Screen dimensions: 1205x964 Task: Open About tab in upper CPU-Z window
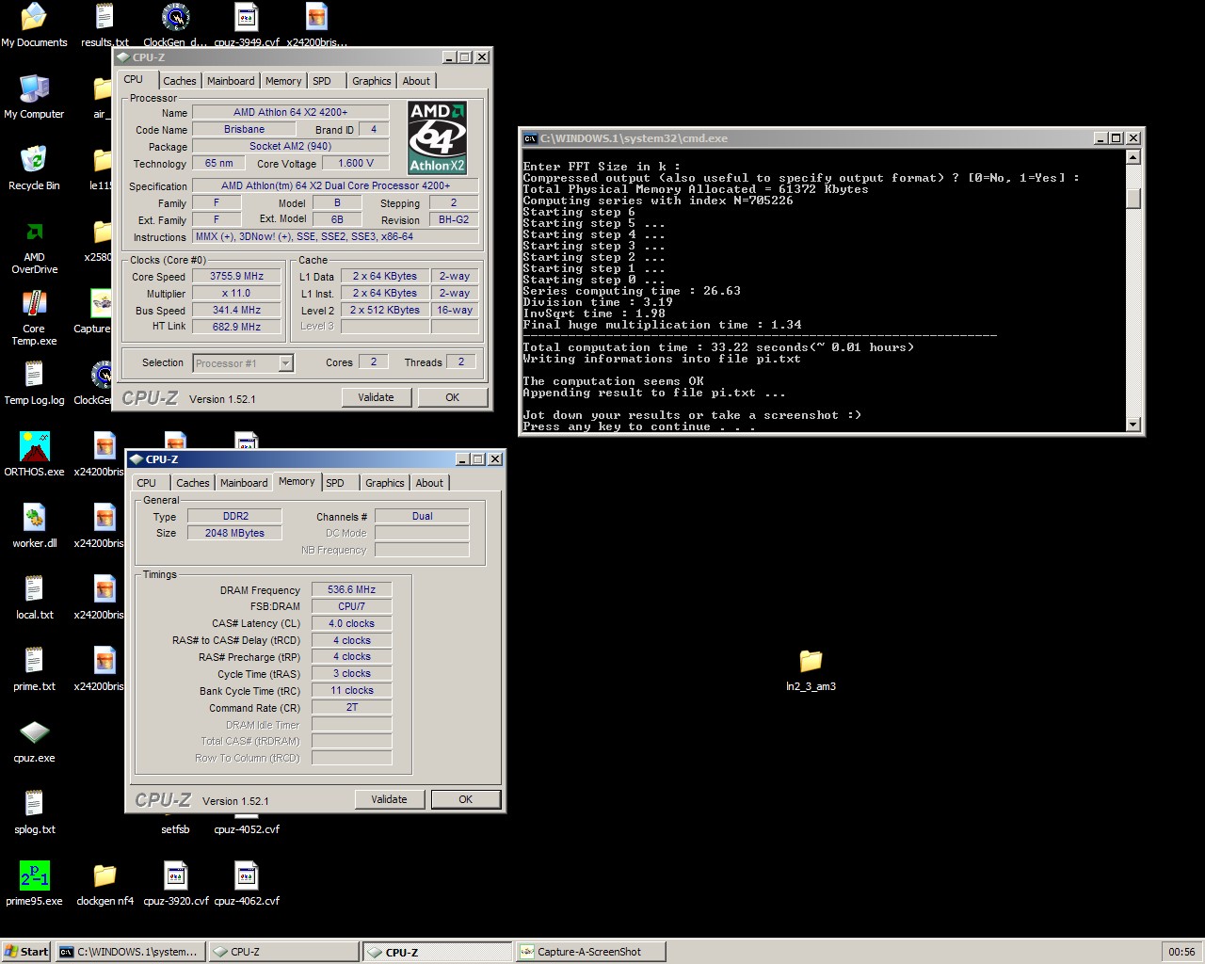coord(416,81)
